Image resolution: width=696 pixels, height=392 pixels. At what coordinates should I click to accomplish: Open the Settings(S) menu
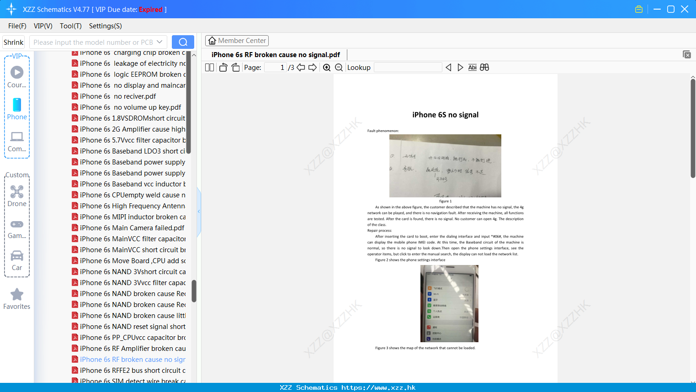click(x=106, y=26)
